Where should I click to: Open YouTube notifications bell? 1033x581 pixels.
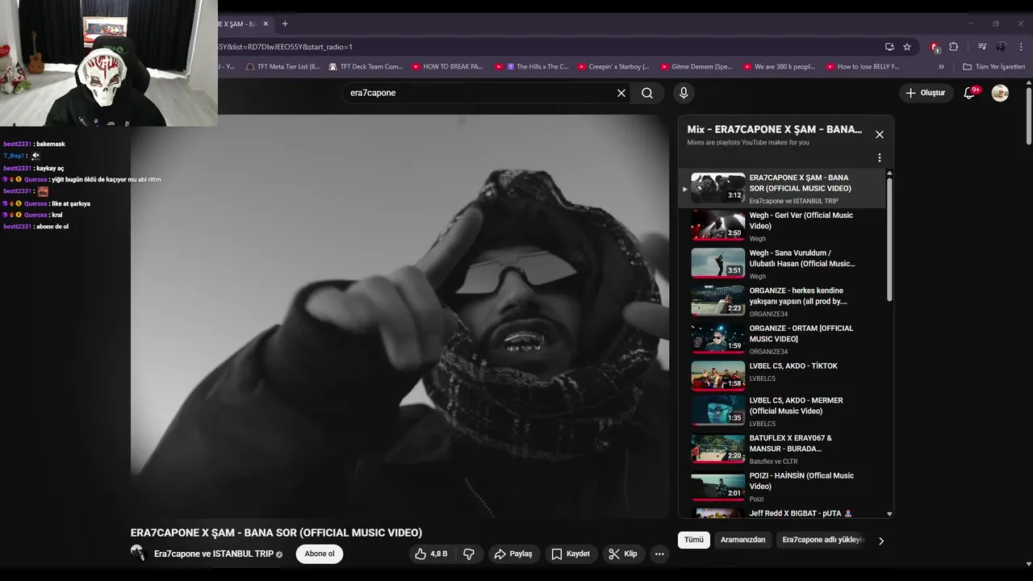tap(970, 93)
